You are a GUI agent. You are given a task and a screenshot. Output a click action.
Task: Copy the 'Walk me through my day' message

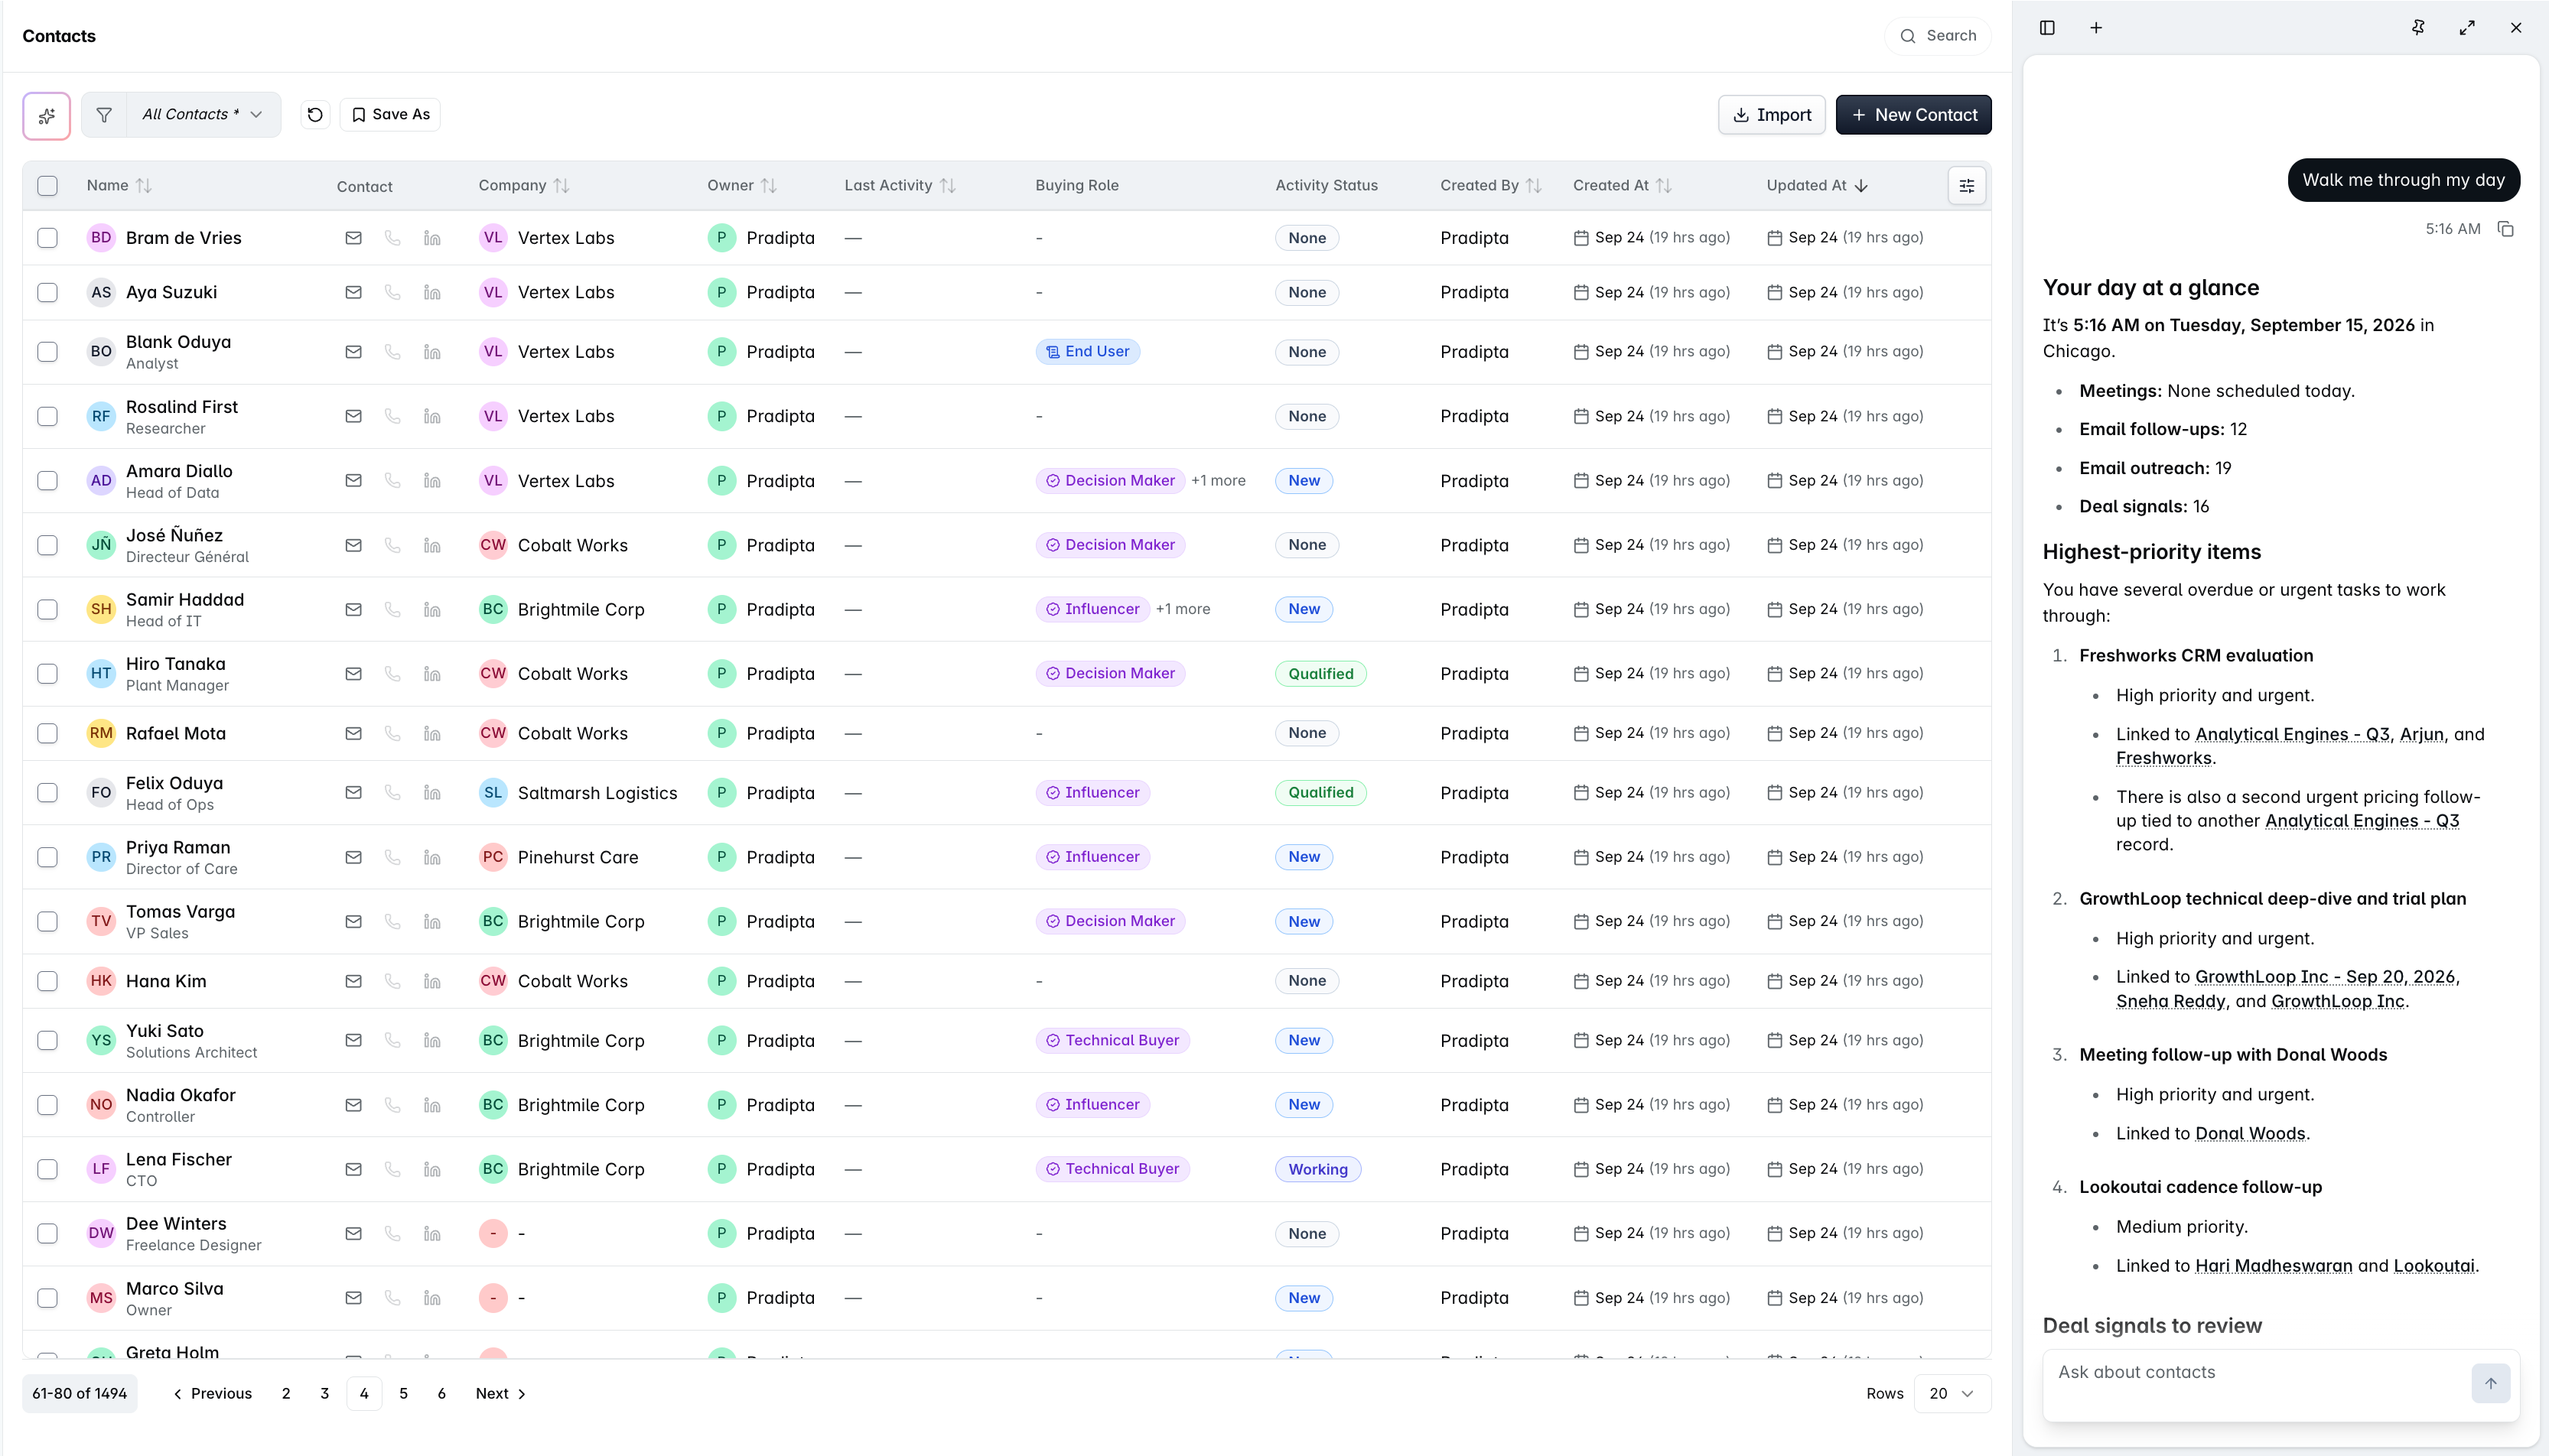[x=2505, y=229]
